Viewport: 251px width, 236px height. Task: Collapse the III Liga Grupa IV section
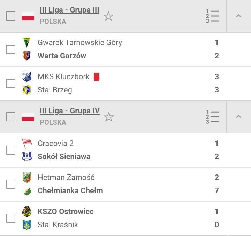(x=238, y=117)
